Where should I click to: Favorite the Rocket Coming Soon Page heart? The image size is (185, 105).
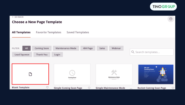point(173,88)
